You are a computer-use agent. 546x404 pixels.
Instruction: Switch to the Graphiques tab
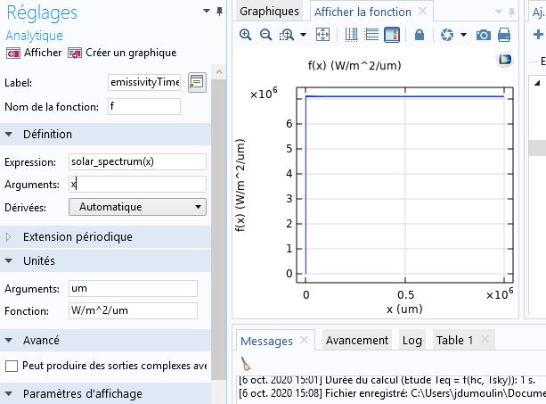(x=269, y=12)
